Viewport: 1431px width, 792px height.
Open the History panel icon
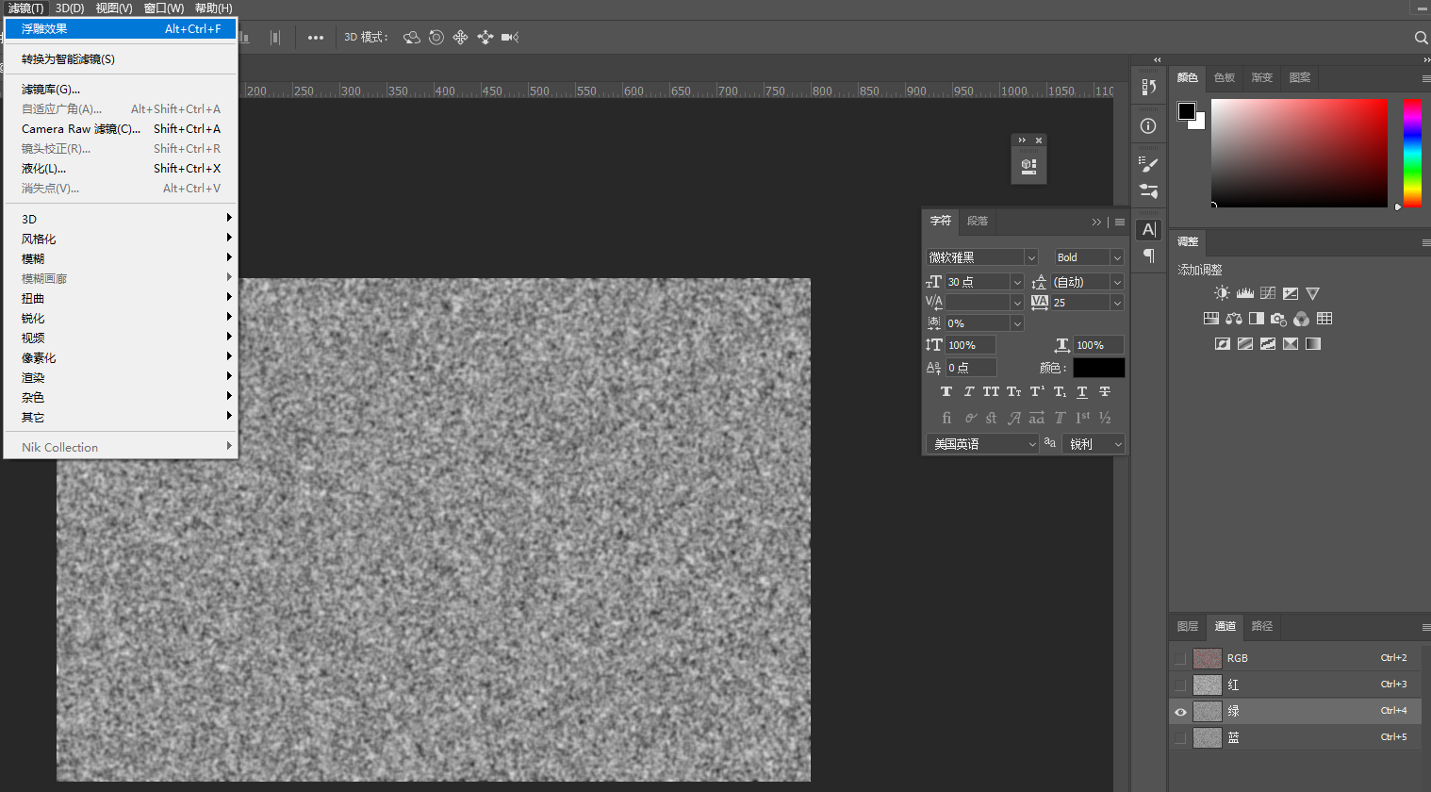[x=1148, y=87]
